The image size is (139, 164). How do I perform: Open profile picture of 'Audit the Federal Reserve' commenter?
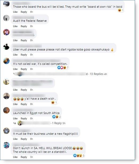[6, 18]
